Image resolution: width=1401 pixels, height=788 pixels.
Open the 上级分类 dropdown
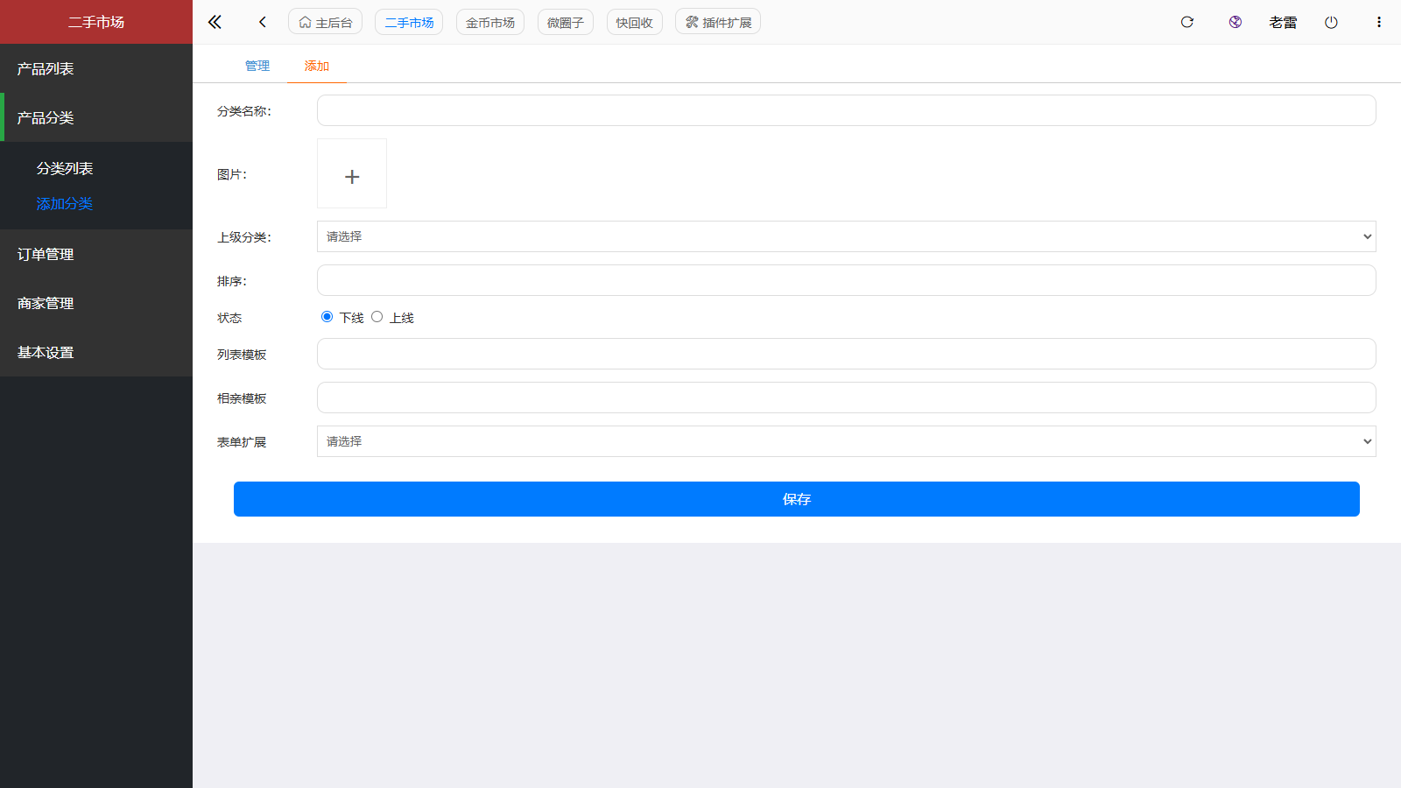pos(846,236)
